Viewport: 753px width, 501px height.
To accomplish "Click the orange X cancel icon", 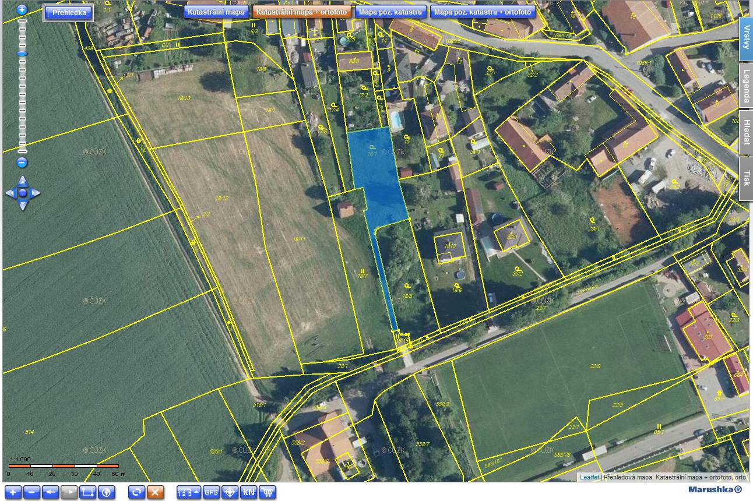I will click(x=155, y=492).
